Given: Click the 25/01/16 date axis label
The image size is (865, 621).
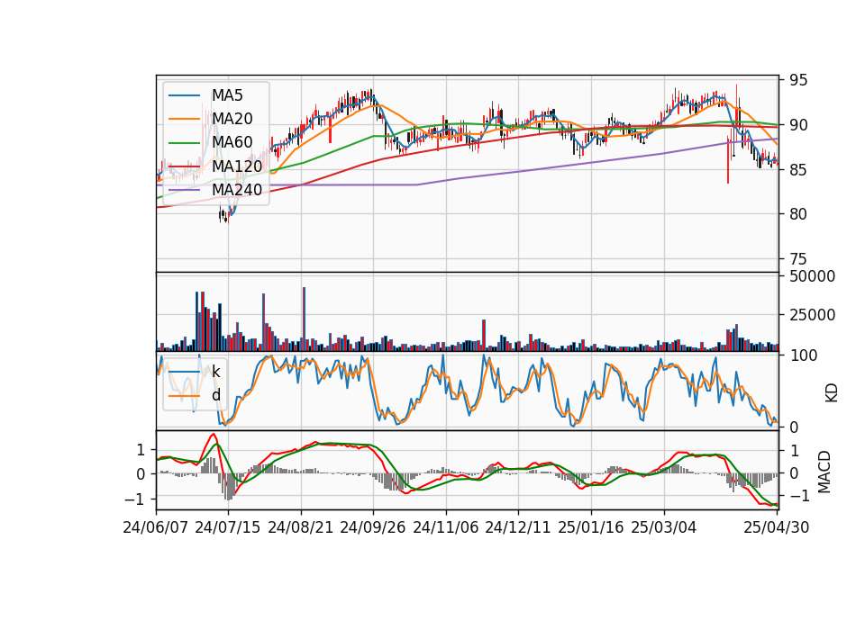Looking at the screenshot, I should (x=591, y=527).
